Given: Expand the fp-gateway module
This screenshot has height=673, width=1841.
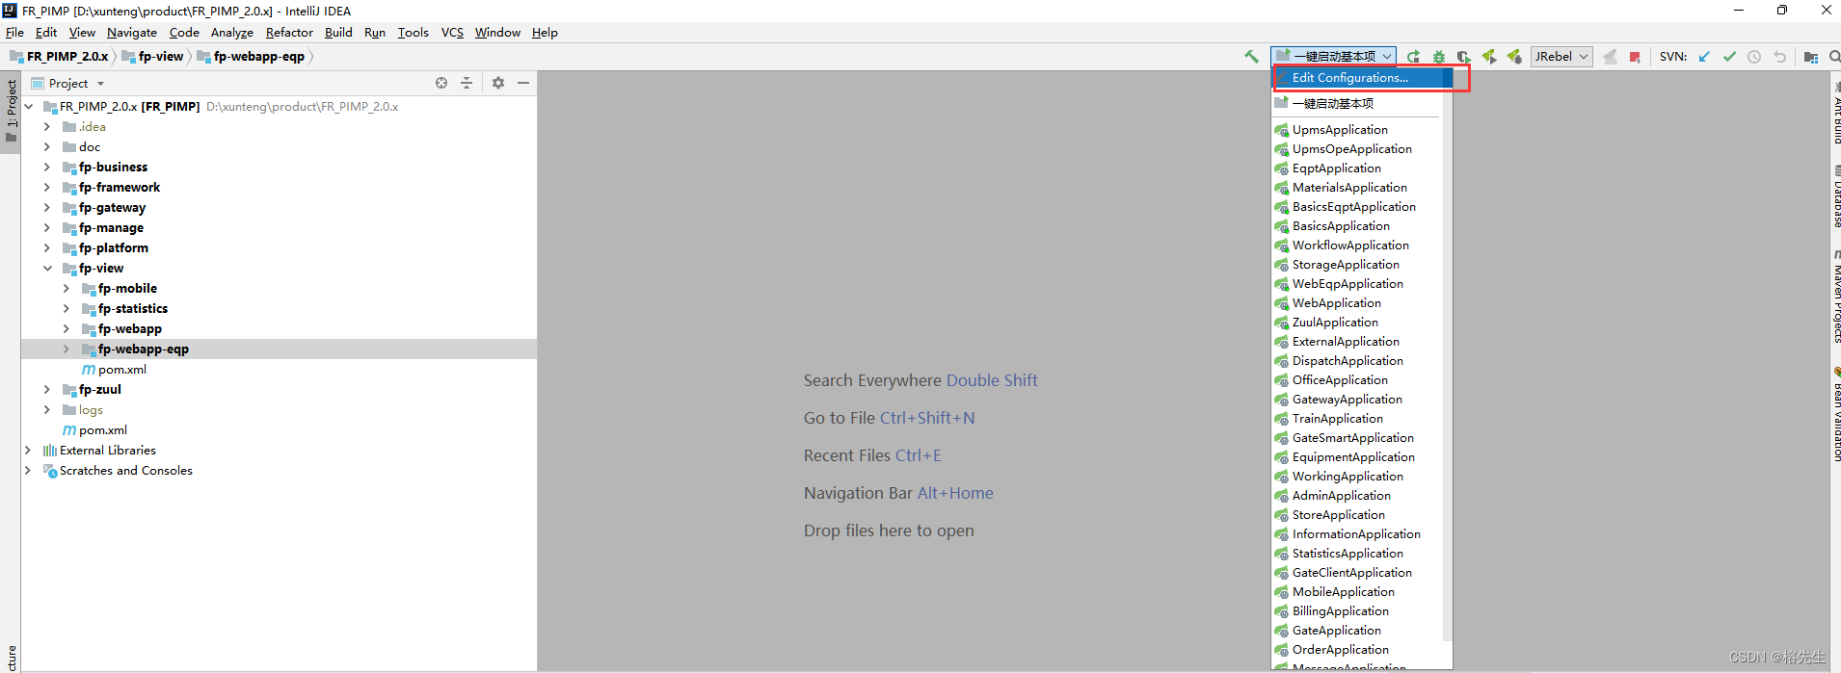Looking at the screenshot, I should [x=46, y=208].
